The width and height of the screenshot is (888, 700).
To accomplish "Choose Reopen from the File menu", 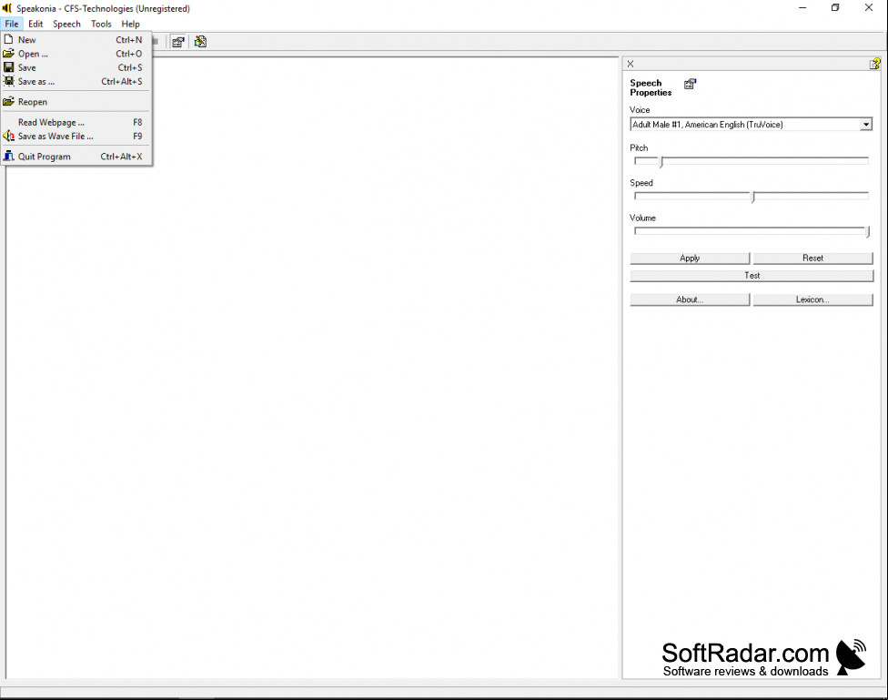I will (x=76, y=102).
